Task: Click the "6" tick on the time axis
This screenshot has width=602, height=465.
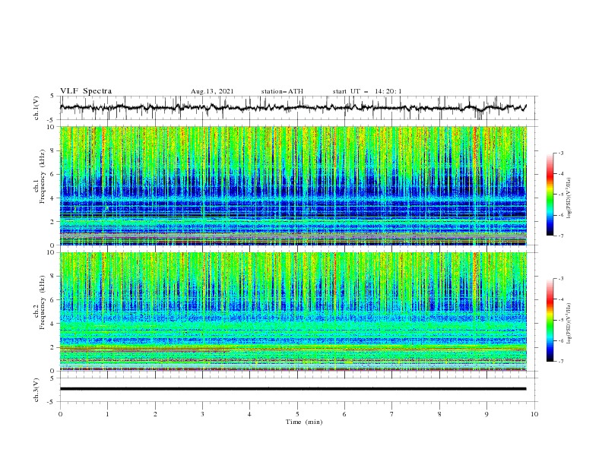Action: (344, 414)
